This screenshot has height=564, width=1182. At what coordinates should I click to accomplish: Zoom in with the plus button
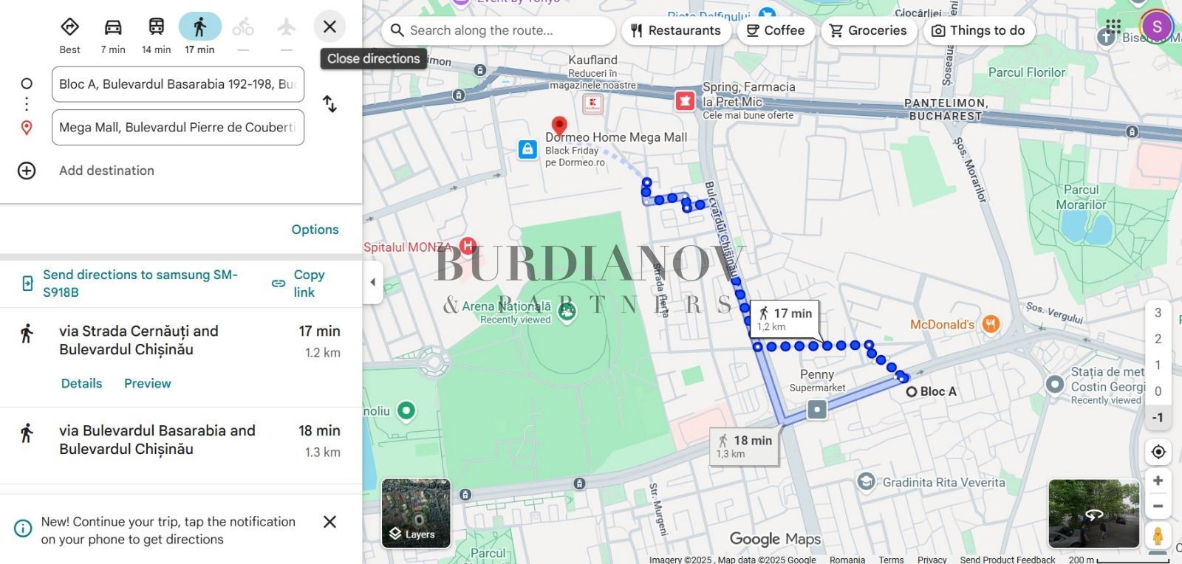(1158, 481)
